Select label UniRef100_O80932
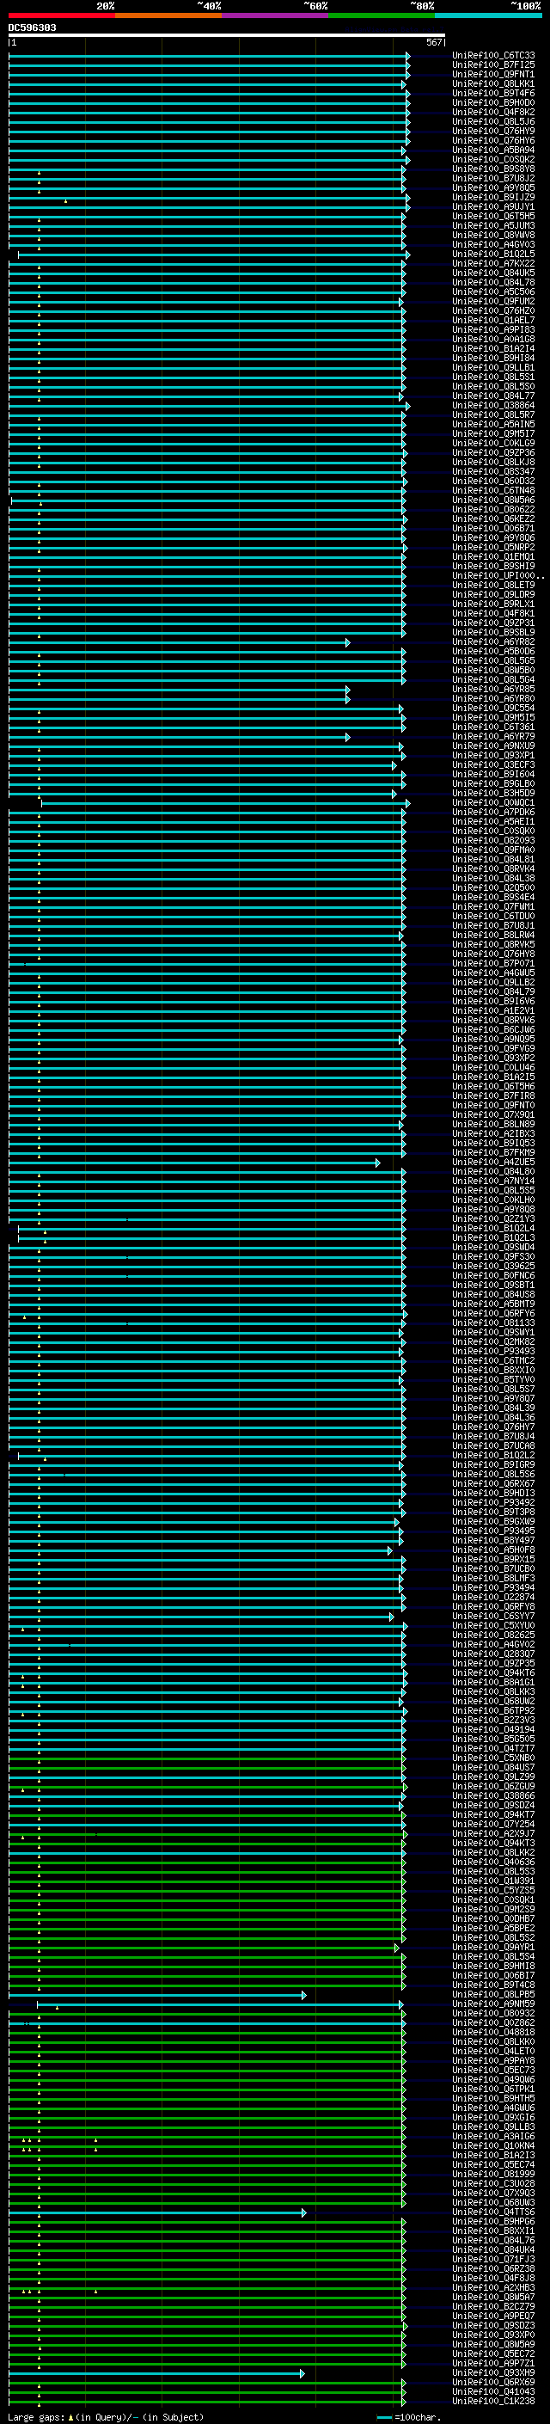Viewport: 550px width, 2424px height. tap(493, 2015)
